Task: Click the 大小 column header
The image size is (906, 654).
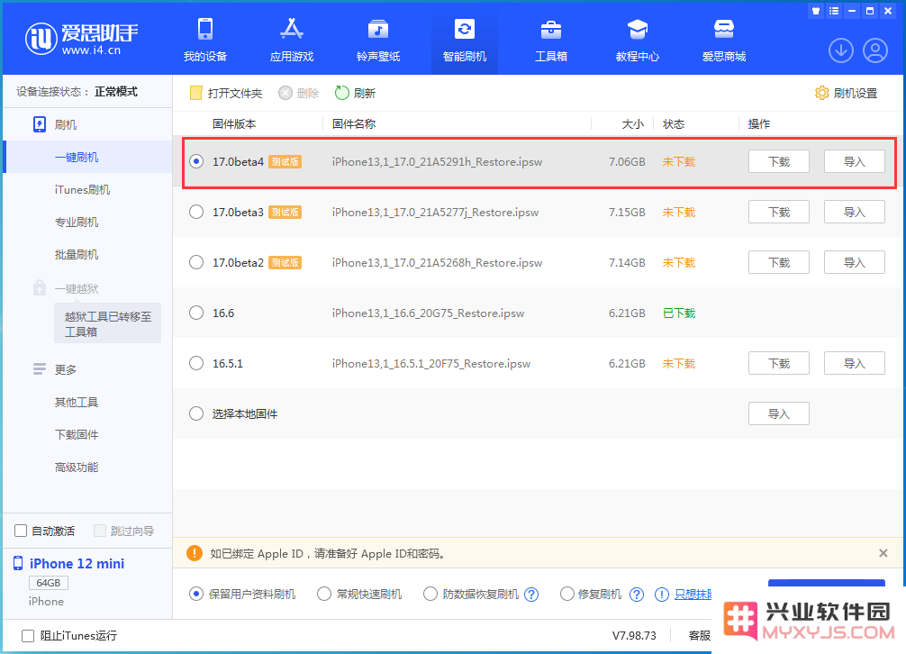Action: pos(633,123)
